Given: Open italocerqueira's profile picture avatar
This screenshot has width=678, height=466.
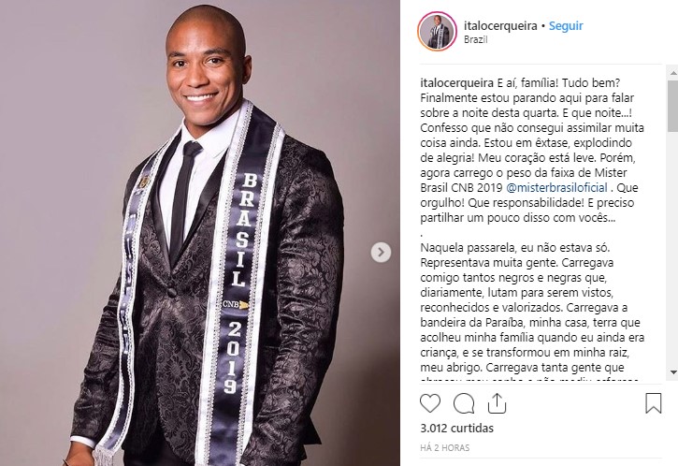Looking at the screenshot, I should [x=437, y=32].
